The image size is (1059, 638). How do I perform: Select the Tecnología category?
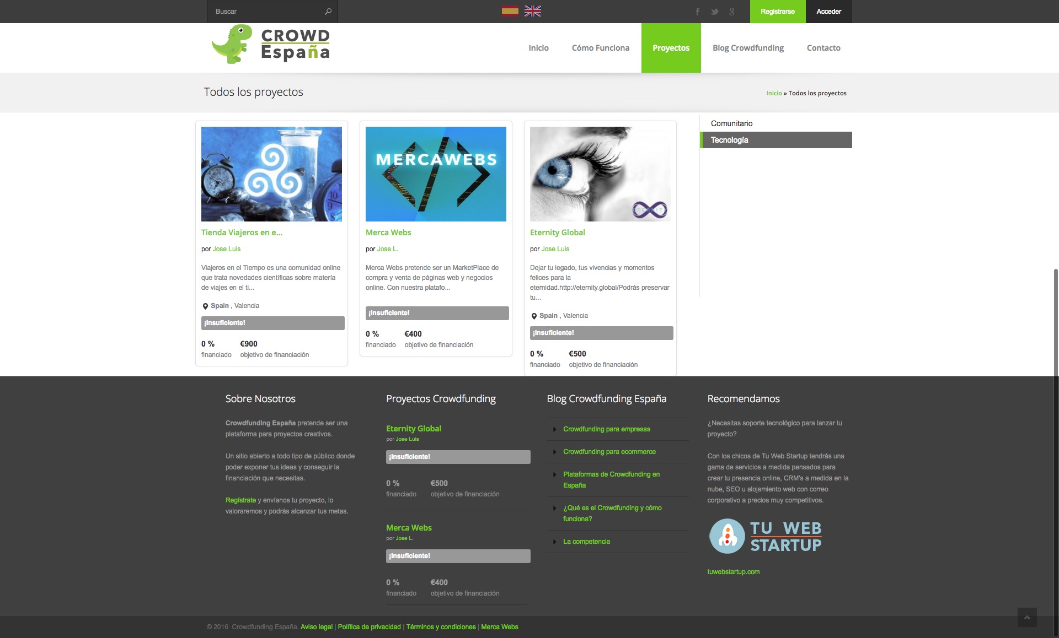[729, 140]
